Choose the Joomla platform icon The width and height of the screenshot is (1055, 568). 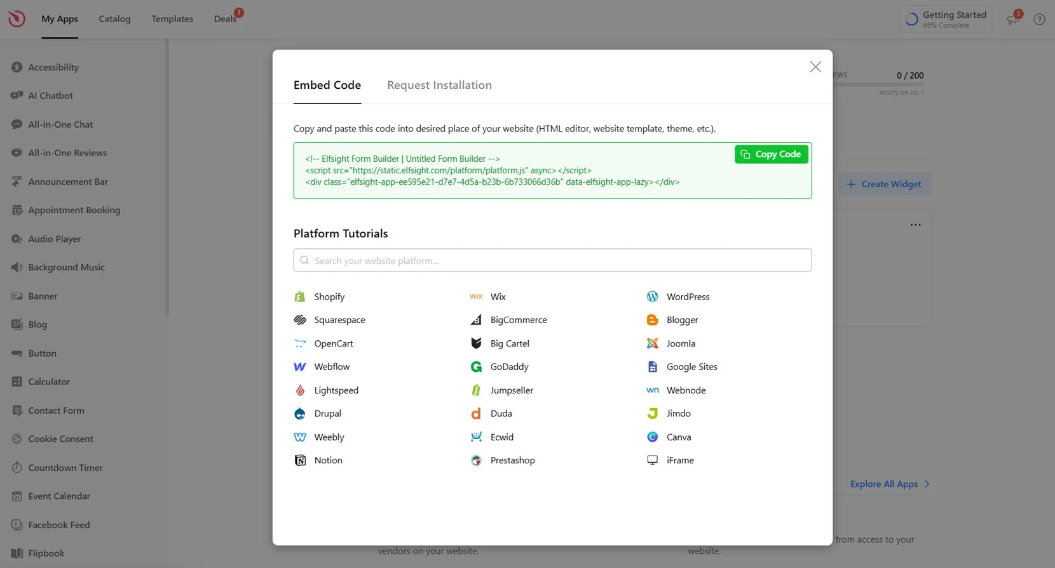point(652,343)
